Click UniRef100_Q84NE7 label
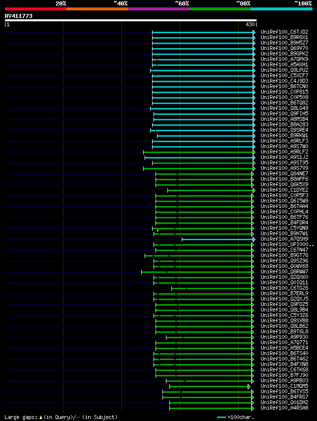The image size is (317, 421). click(284, 173)
